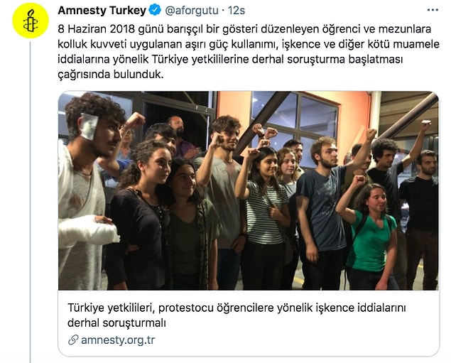Click the woman in the green shirt in photo
The height and width of the screenshot is (363, 451).
(368, 233)
